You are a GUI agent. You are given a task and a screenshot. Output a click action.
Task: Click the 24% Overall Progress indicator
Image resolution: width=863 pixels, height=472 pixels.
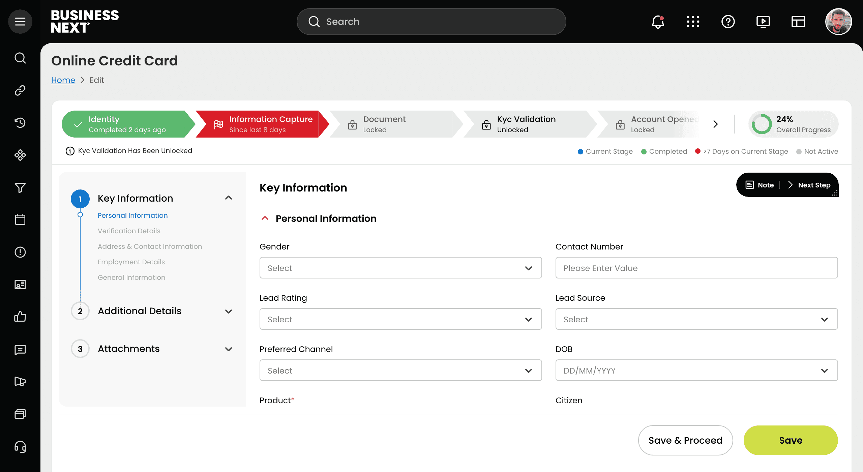(x=794, y=124)
